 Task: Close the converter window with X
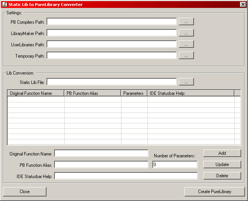click(243, 5)
